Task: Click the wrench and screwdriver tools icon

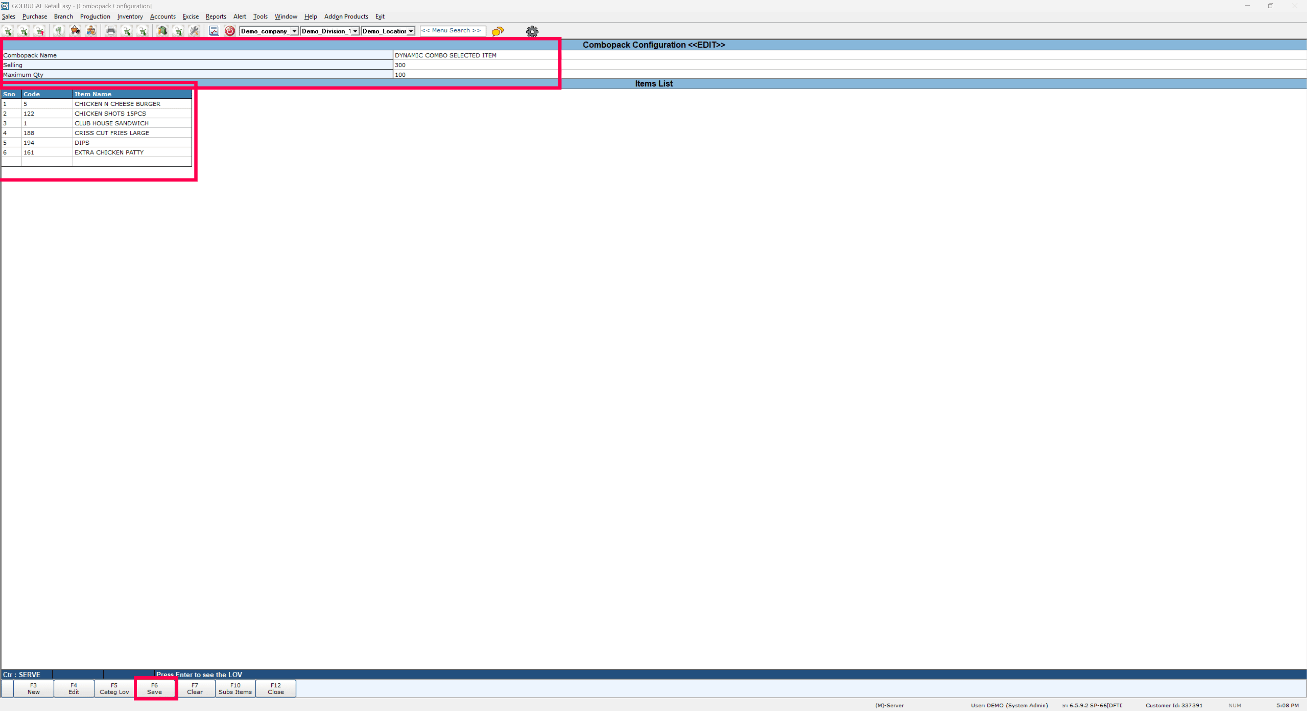Action: click(194, 31)
